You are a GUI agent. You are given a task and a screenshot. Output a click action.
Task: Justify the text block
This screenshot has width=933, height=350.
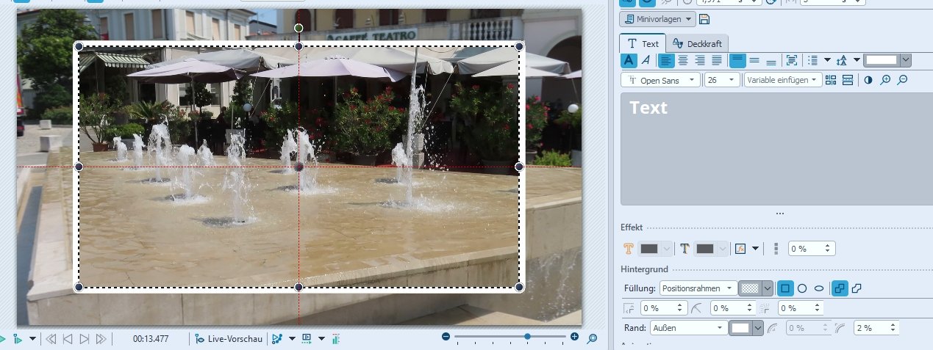717,61
